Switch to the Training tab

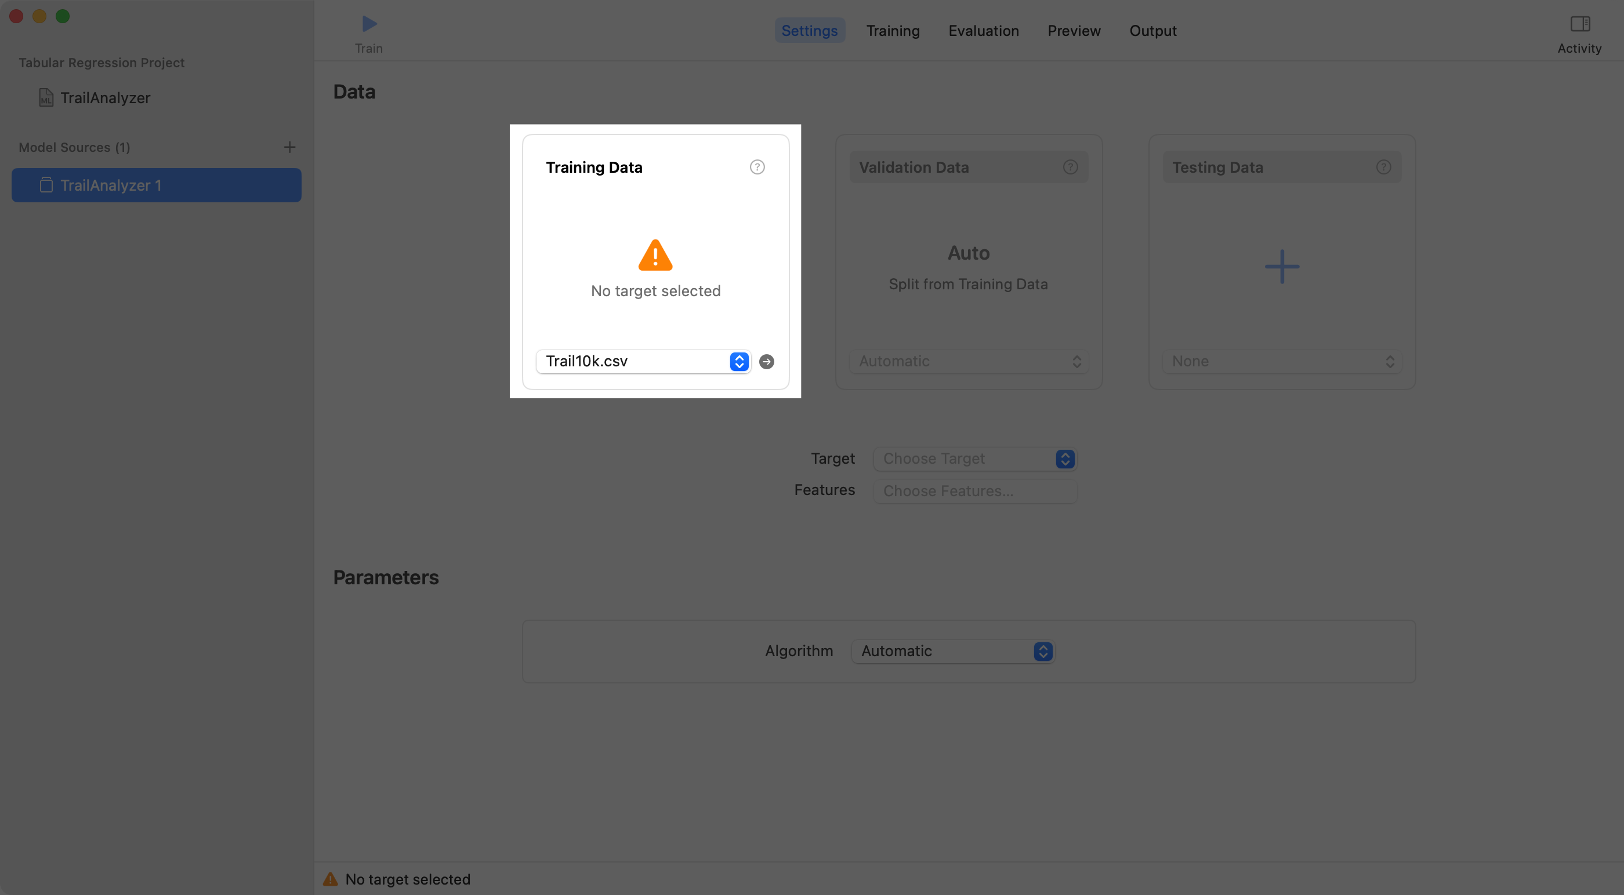pyautogui.click(x=893, y=30)
